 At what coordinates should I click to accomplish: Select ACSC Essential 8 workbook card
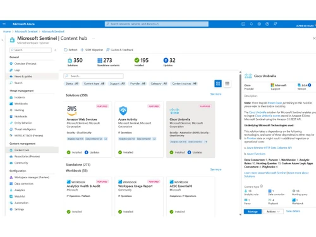pos(191,197)
